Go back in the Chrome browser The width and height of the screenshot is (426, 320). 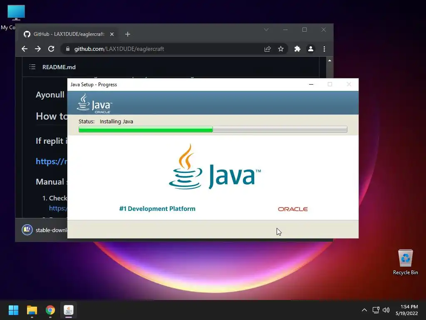(x=25, y=49)
